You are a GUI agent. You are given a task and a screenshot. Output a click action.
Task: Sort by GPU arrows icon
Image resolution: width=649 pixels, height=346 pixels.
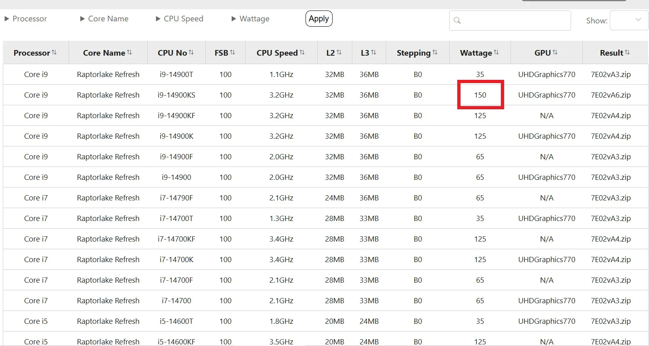pos(555,52)
